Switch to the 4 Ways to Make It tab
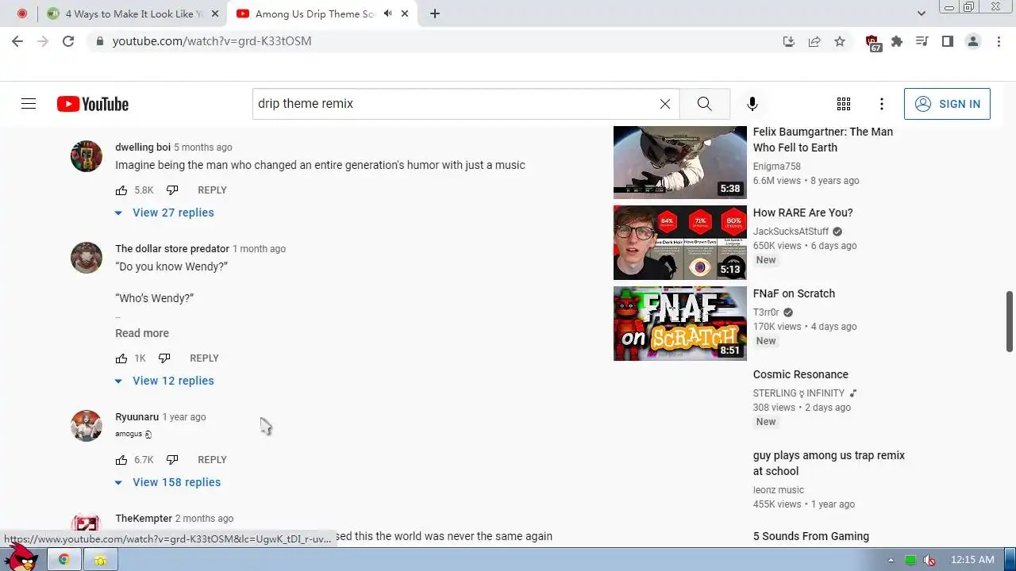This screenshot has width=1016, height=571. [133, 13]
